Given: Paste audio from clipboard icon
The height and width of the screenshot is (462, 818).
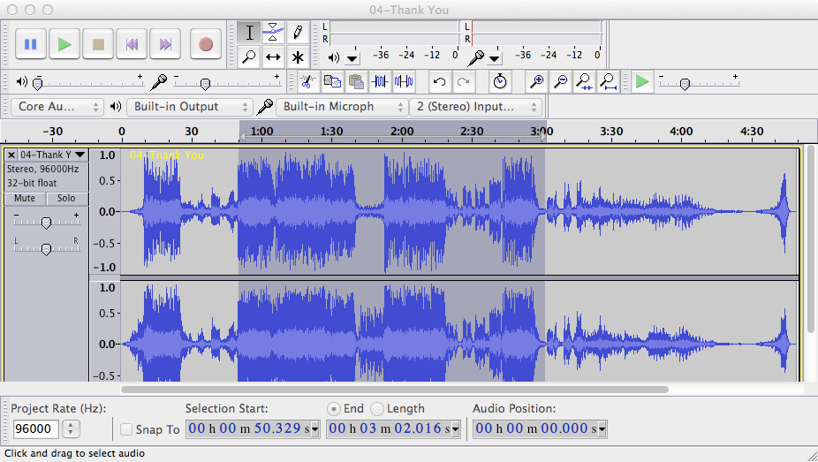Looking at the screenshot, I should click(x=356, y=82).
